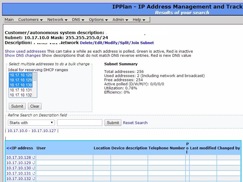This screenshot has width=243, height=182.
Task: Go to range 10.17.10.0 - 10.17.10.127
Action: tap(32, 131)
